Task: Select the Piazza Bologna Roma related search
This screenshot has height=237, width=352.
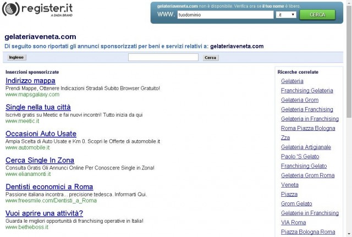Action: tap(308, 232)
